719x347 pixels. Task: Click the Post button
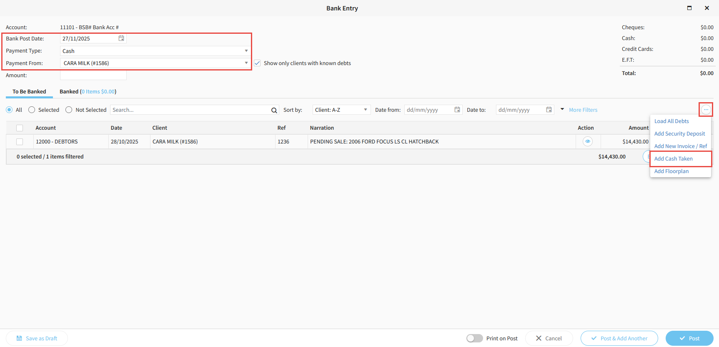689,338
